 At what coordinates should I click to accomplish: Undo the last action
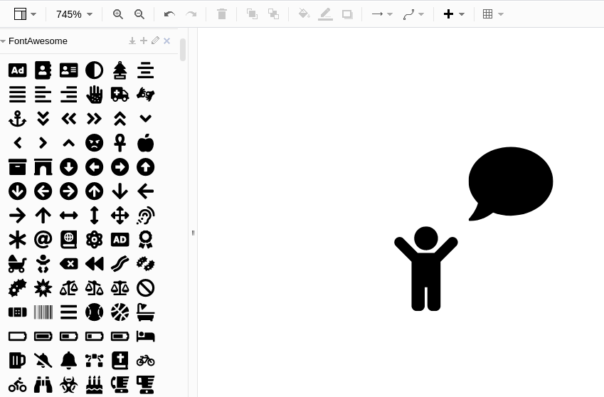[x=169, y=14]
